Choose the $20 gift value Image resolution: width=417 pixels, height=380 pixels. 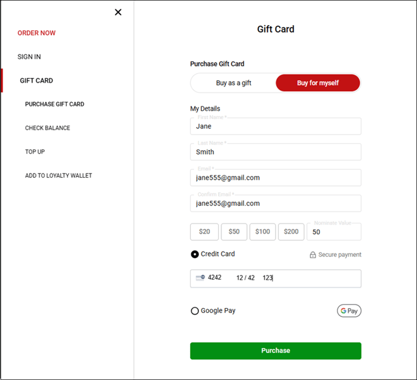coord(204,232)
